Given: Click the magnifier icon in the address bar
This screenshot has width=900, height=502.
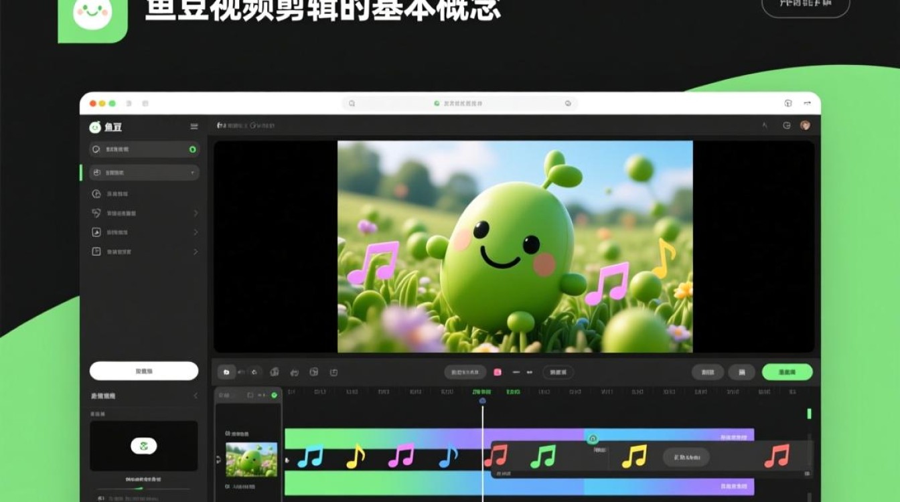Looking at the screenshot, I should coord(352,104).
